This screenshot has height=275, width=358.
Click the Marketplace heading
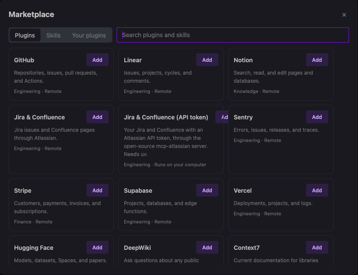pyautogui.click(x=31, y=14)
